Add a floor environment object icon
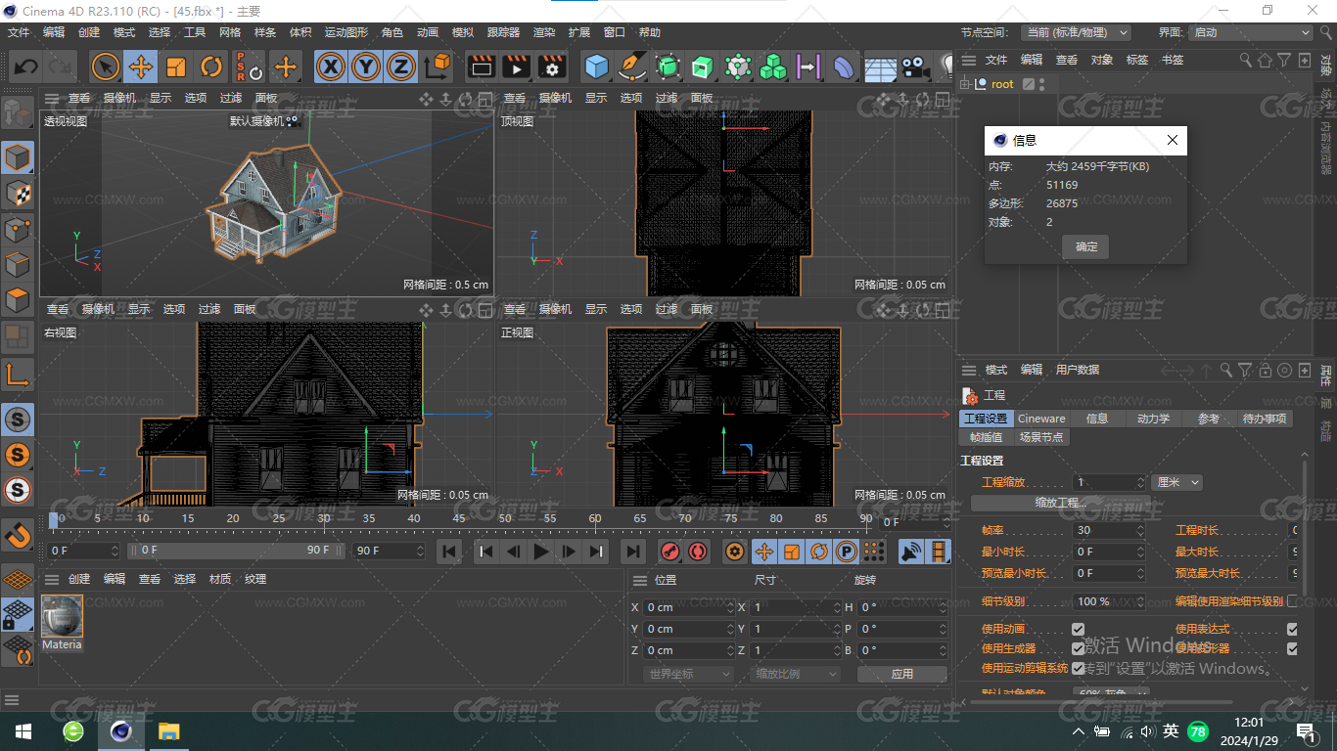Screen dimensions: 1337x751 coord(880,66)
